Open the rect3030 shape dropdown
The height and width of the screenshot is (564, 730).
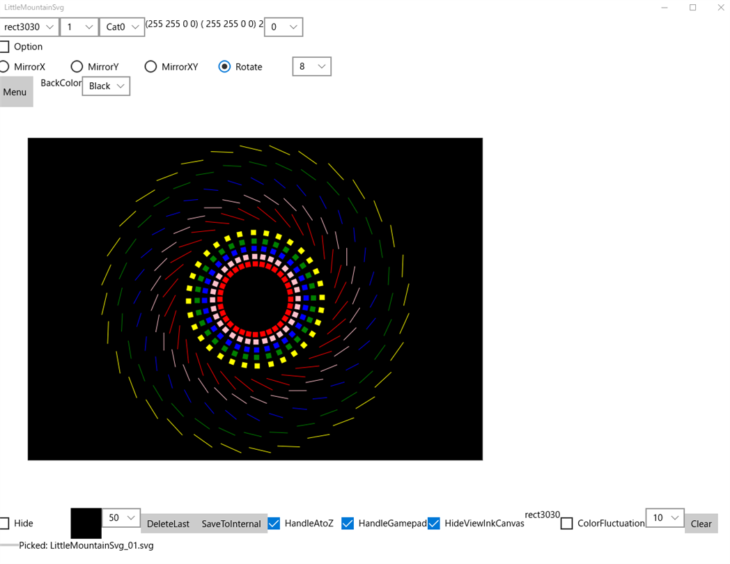[x=29, y=27]
